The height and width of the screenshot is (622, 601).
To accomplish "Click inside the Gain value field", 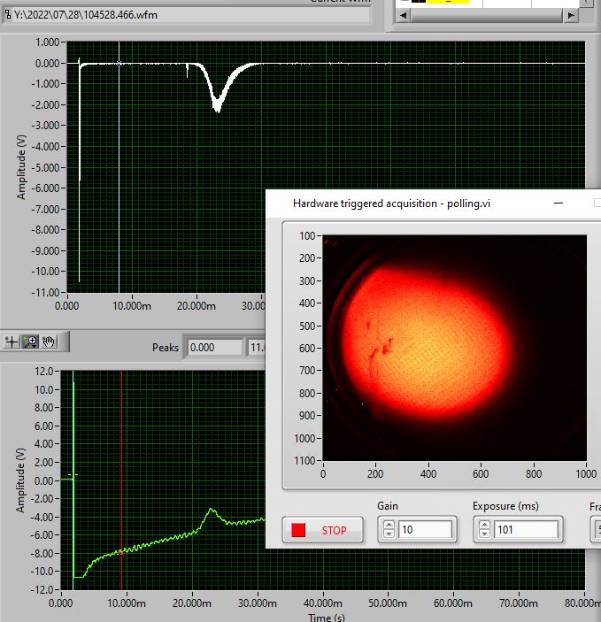I will 425,530.
